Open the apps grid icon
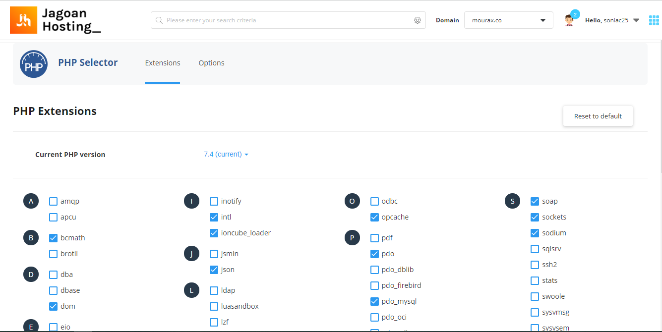This screenshot has height=332, width=662. point(654,20)
